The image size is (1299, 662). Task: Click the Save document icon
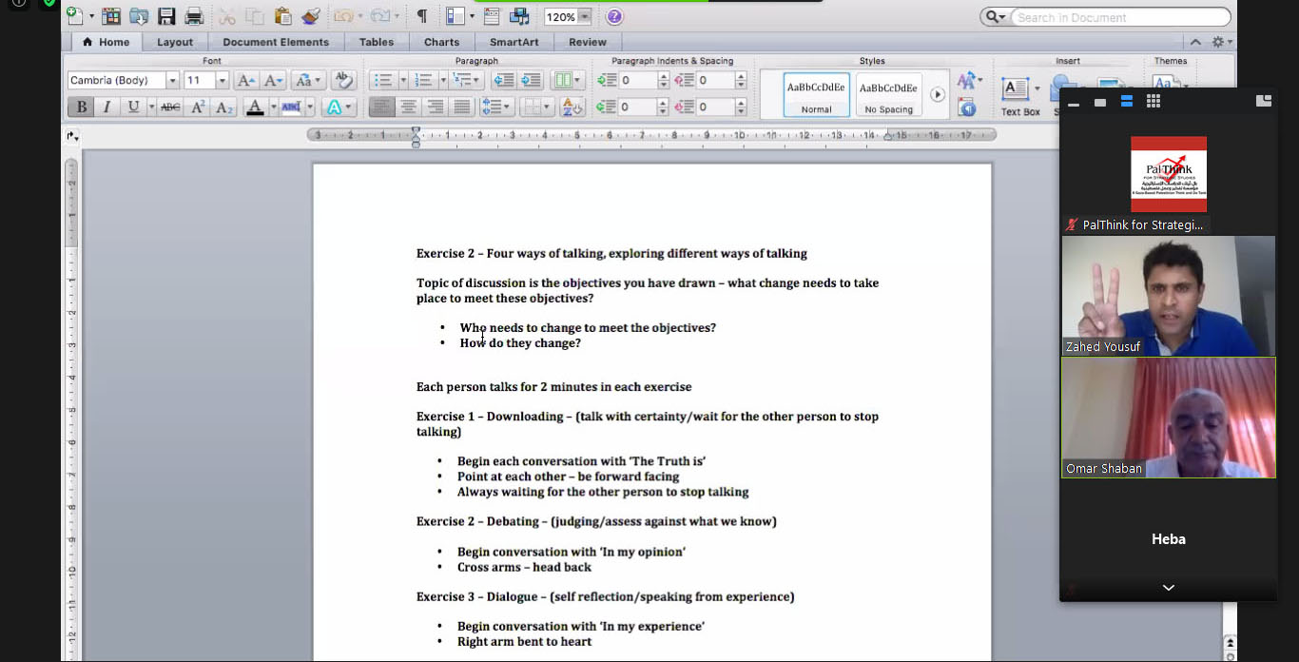pyautogui.click(x=166, y=16)
